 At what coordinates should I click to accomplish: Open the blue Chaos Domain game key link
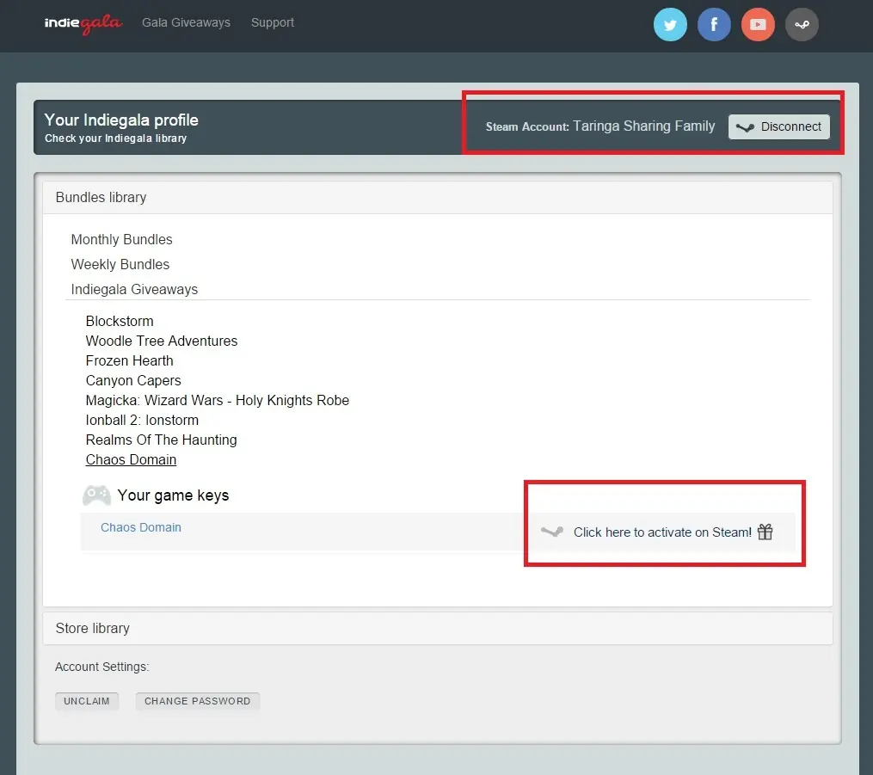(x=141, y=527)
